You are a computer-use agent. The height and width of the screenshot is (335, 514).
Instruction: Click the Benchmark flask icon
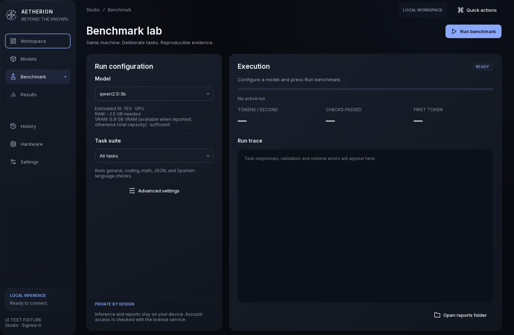[13, 77]
